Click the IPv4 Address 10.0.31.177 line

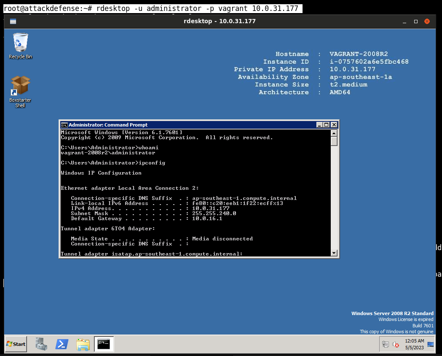150,208
